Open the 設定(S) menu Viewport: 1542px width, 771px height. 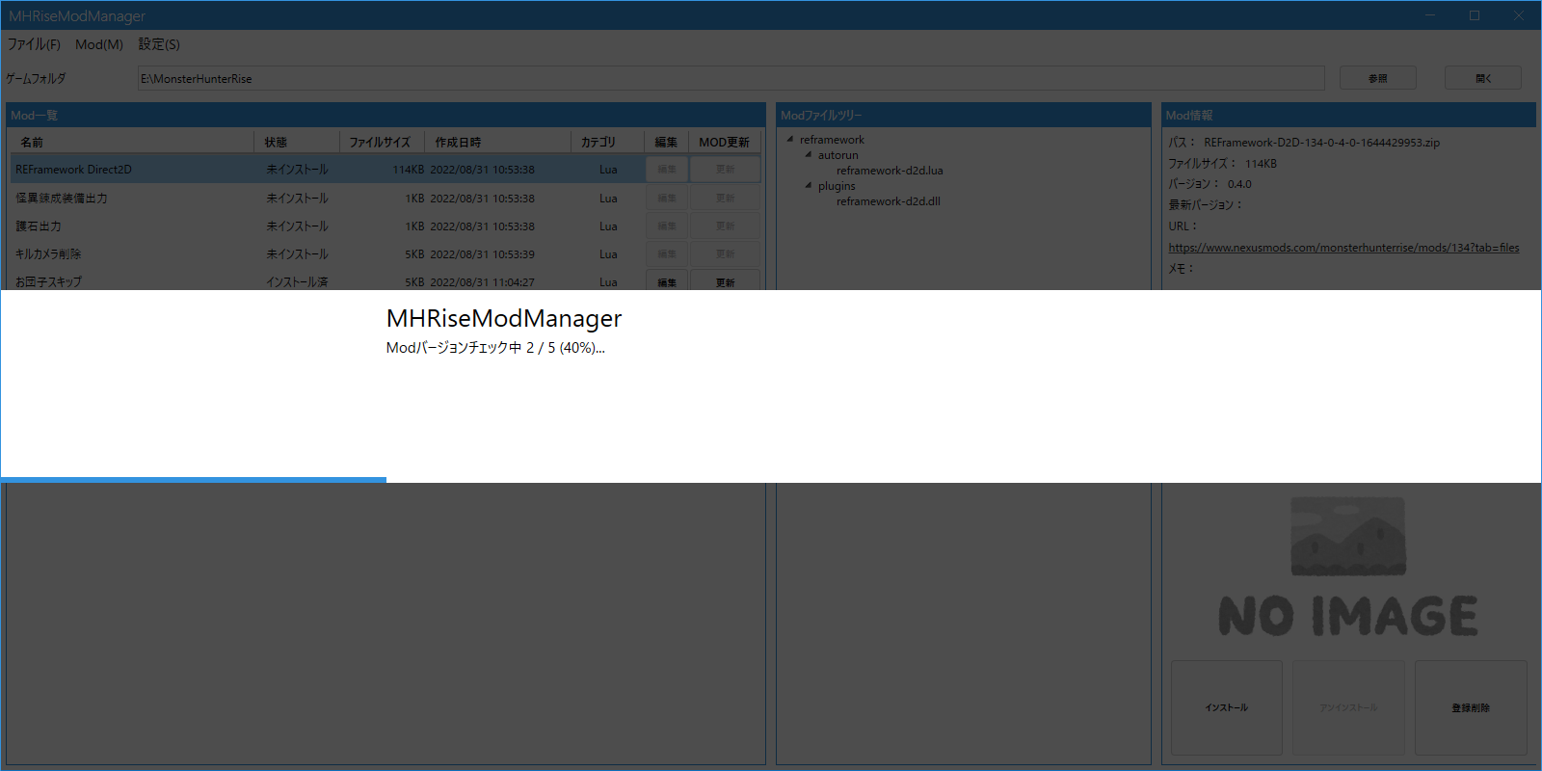tap(159, 44)
